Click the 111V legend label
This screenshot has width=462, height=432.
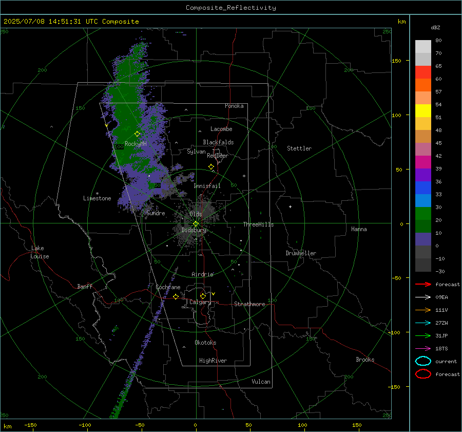(441, 310)
